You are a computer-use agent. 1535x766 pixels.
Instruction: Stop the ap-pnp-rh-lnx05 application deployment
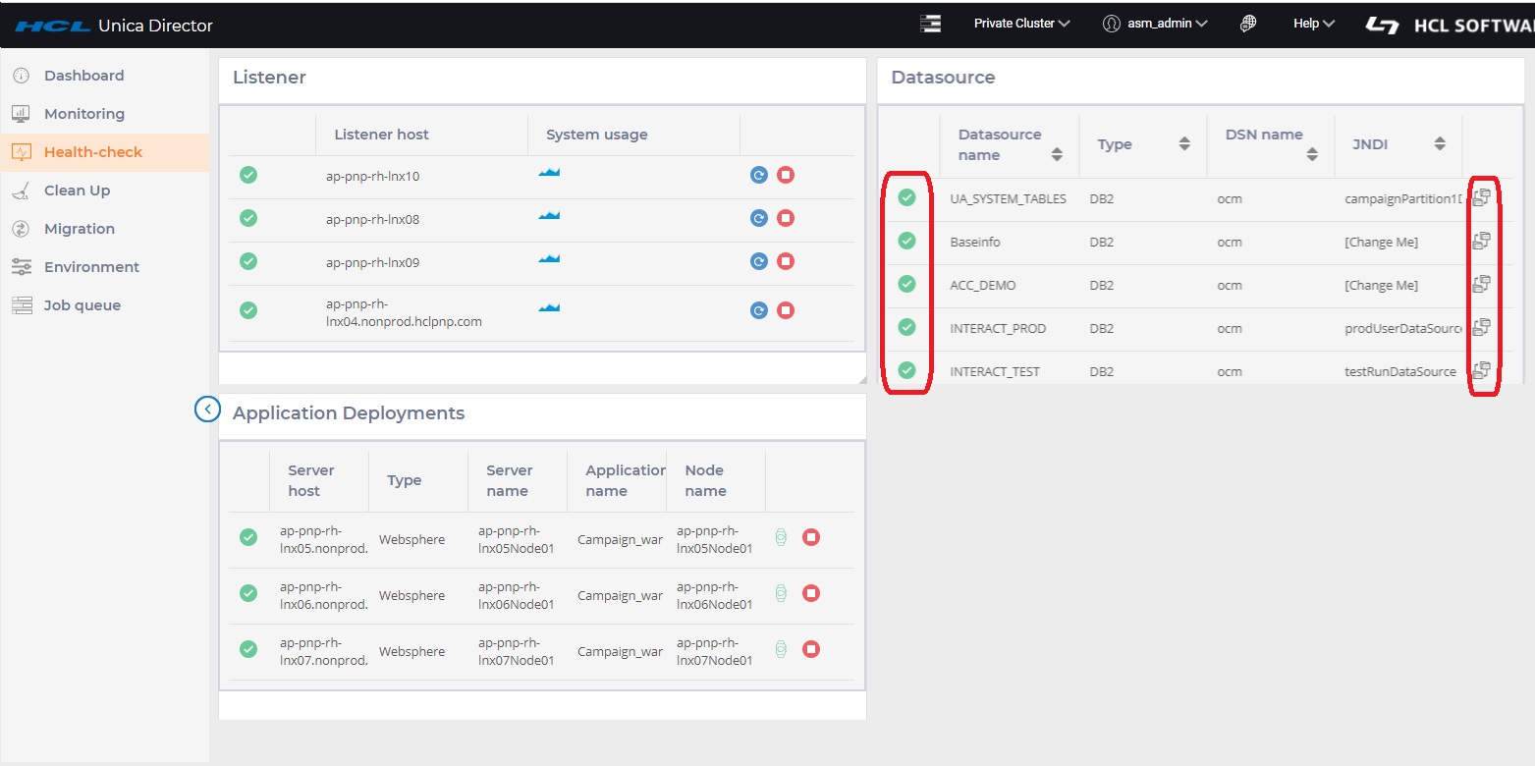[x=811, y=537]
